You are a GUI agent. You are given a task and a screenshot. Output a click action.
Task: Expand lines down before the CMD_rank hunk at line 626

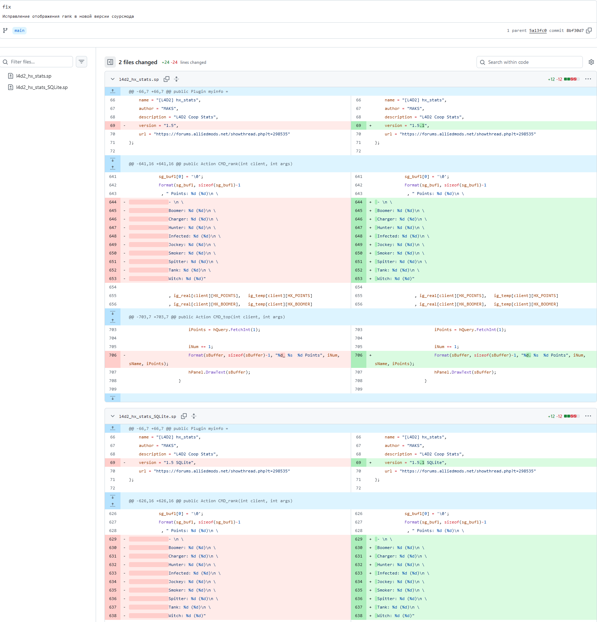[113, 497]
